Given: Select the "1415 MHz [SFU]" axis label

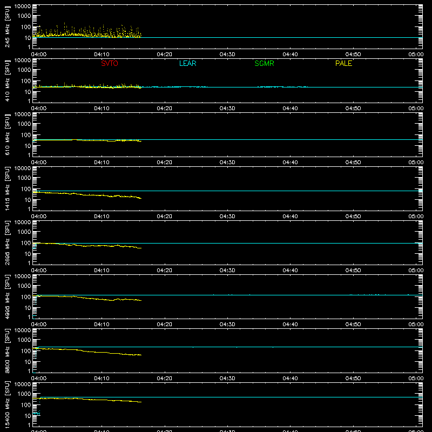Looking at the screenshot, I should (7, 188).
